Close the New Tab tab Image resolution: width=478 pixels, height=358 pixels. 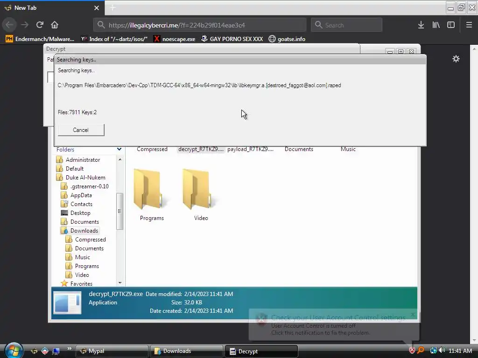click(97, 8)
